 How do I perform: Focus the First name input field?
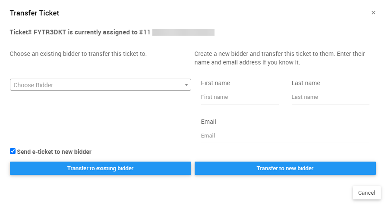coord(240,97)
